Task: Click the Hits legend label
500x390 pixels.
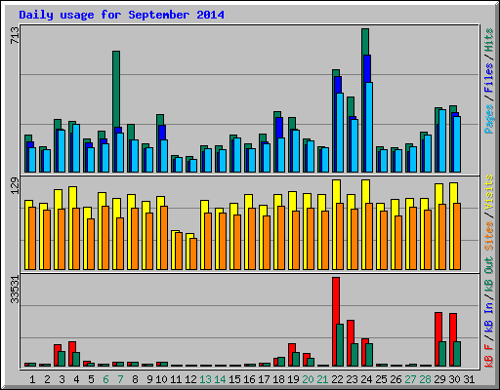Action: [x=489, y=40]
